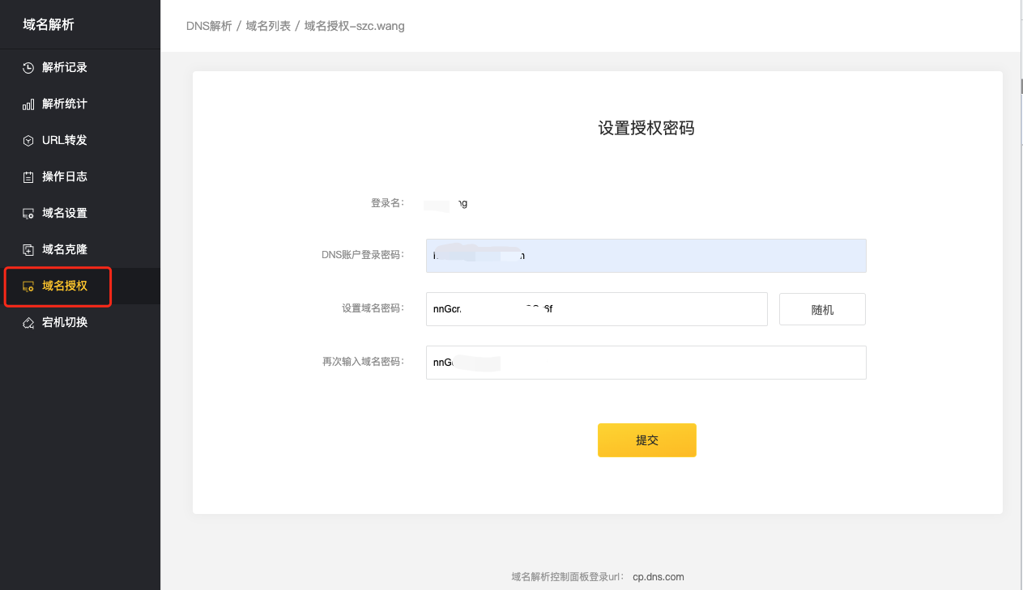Go to DNS解析 in the breadcrumb
Viewport: 1023px width, 590px height.
(x=209, y=26)
